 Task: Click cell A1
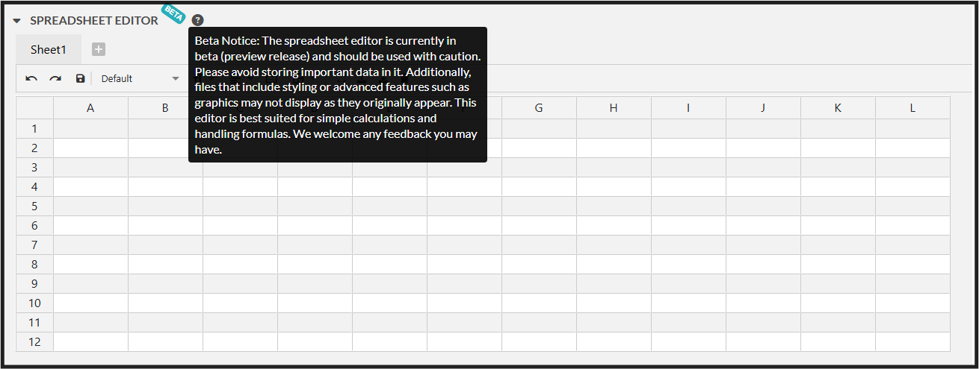pyautogui.click(x=90, y=129)
